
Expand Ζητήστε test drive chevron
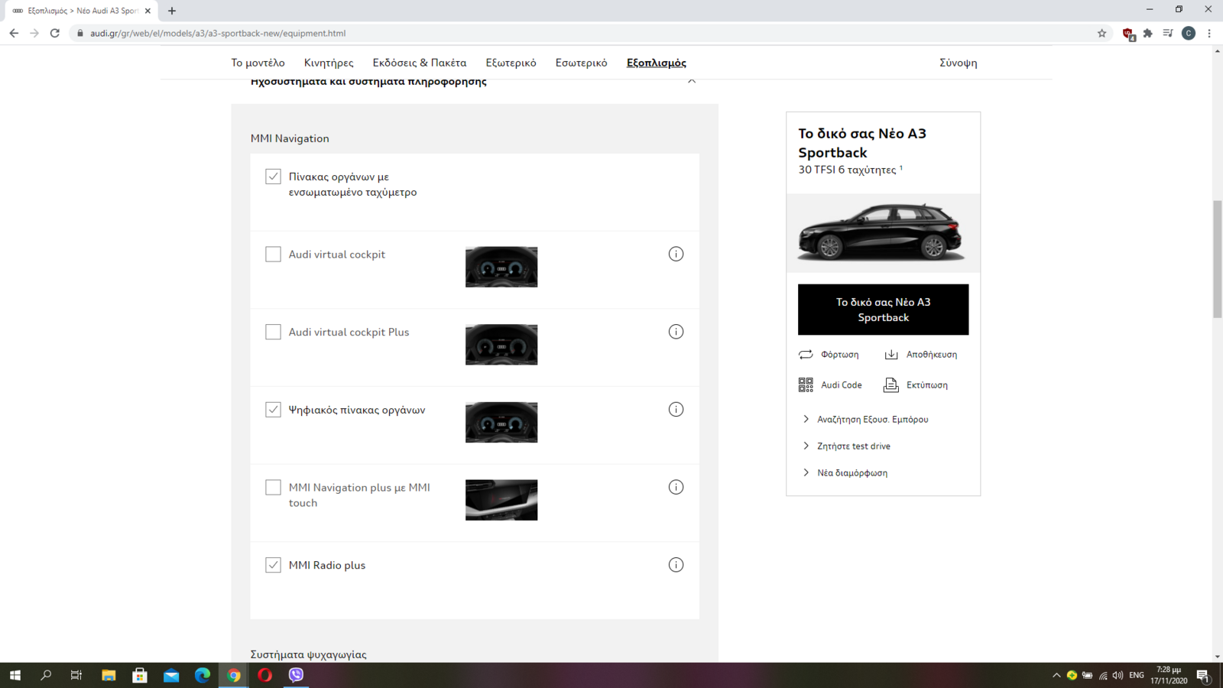(806, 446)
